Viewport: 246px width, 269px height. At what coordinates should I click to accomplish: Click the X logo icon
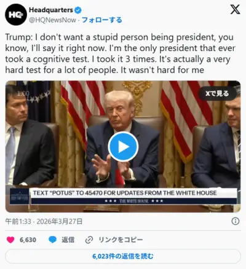pos(235,10)
